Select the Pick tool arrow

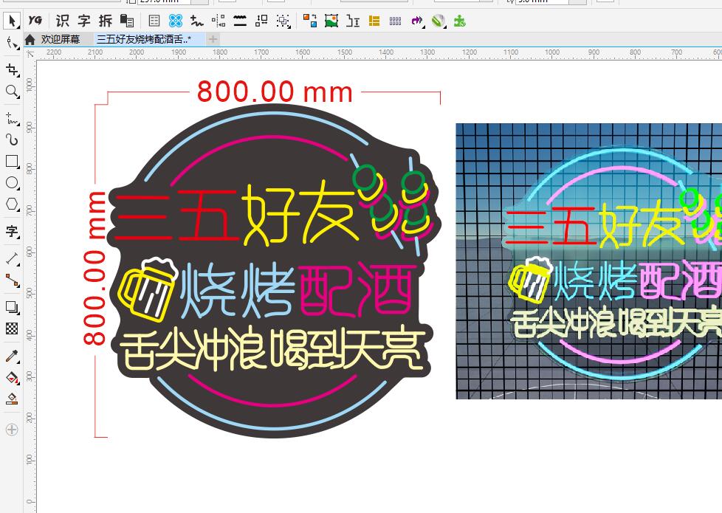pos(12,21)
